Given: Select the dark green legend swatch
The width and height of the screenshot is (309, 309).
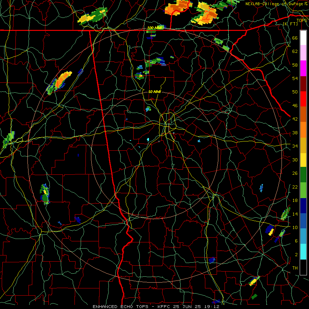Looking at the screenshot, I should [303, 175].
